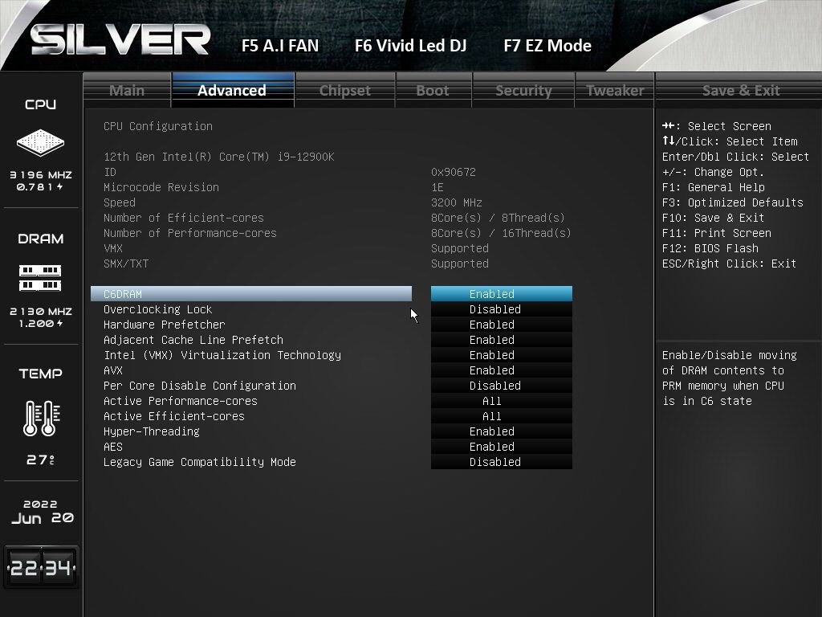Click 8Core(s) / 16Thread(s) value
Viewport: 822px width, 617px height.
501,232
